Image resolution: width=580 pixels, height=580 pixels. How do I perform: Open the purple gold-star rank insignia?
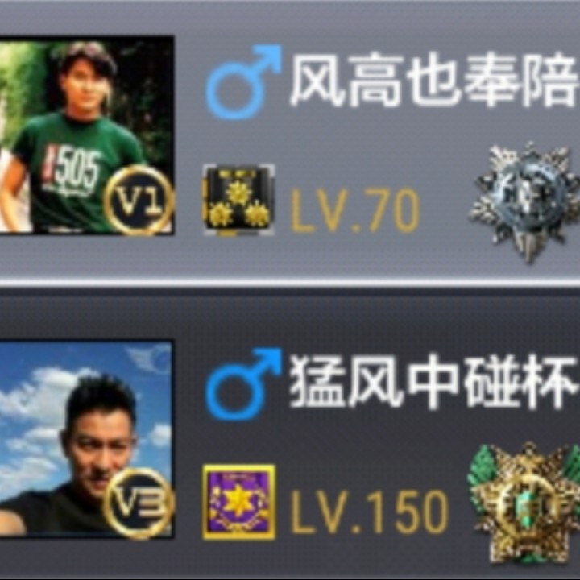239,503
